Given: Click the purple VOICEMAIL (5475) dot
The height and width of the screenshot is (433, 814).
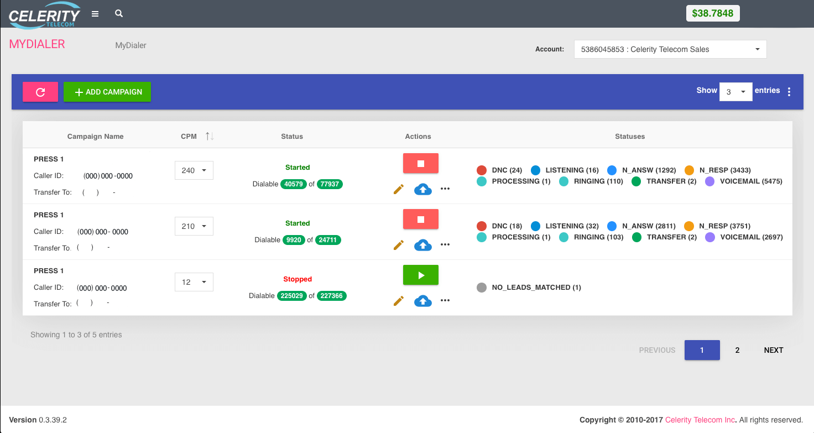Looking at the screenshot, I should click(710, 181).
